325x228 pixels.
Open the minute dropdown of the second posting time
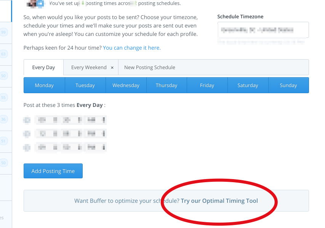click(72, 134)
